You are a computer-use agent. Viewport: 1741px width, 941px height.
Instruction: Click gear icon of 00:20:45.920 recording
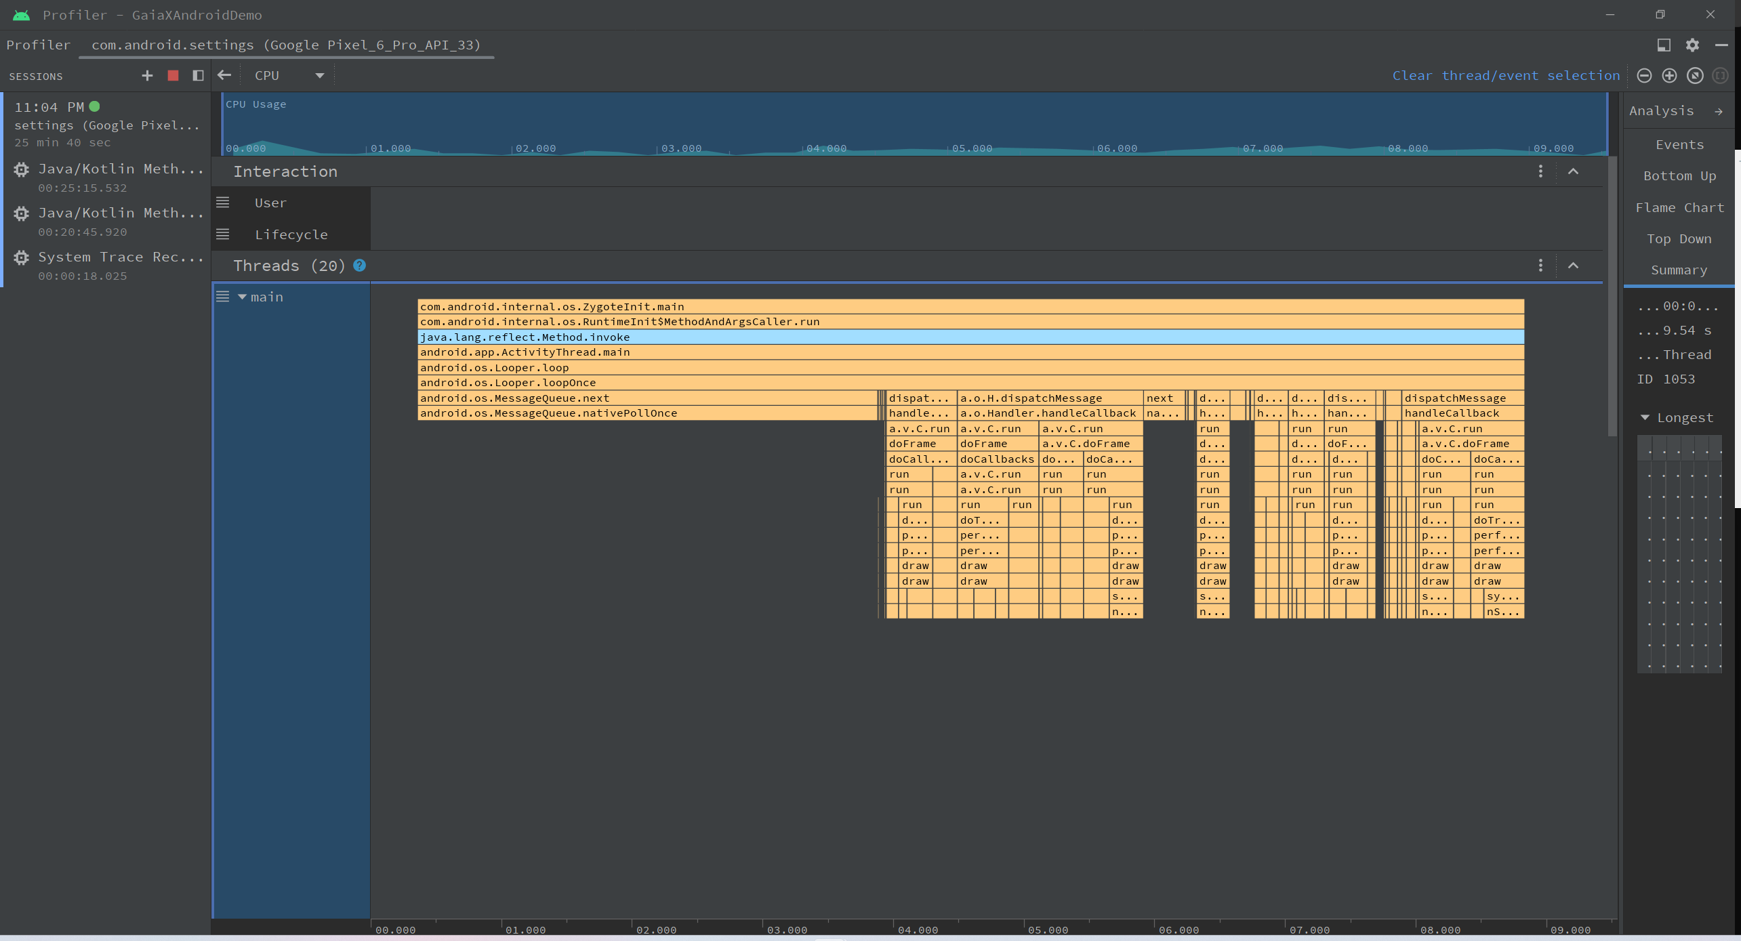22,213
